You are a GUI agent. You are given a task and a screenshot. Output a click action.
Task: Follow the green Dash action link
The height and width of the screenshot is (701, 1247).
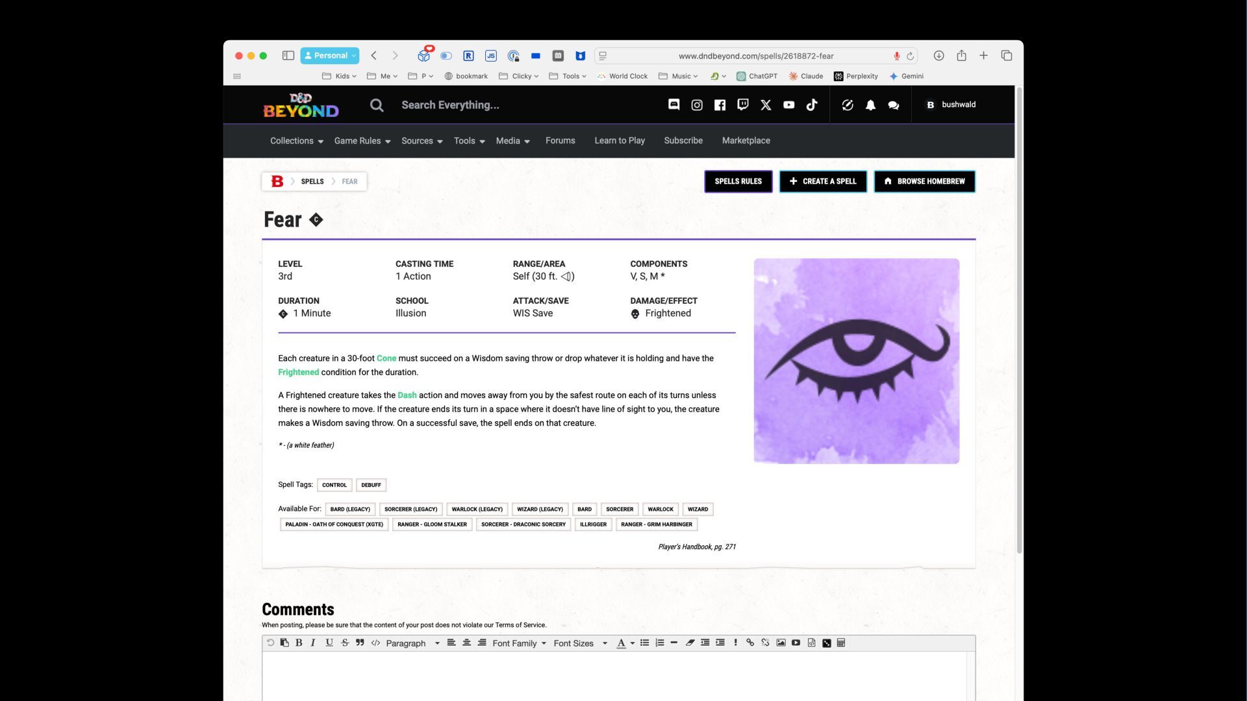pyautogui.click(x=407, y=395)
